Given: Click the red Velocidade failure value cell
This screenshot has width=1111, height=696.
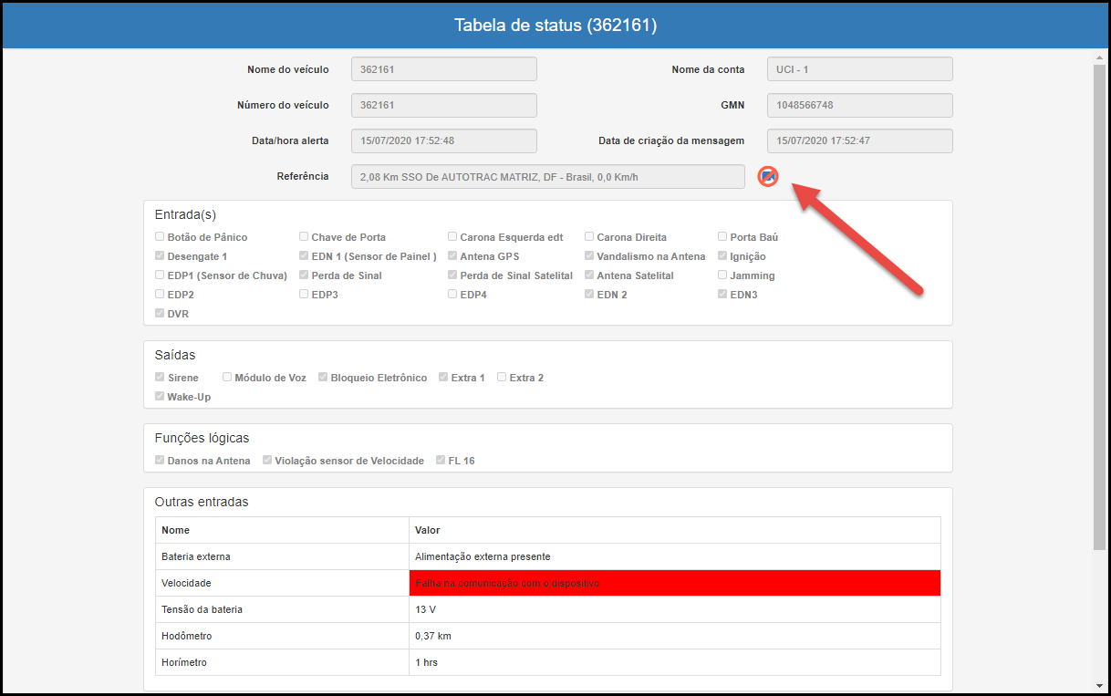Looking at the screenshot, I should [675, 583].
